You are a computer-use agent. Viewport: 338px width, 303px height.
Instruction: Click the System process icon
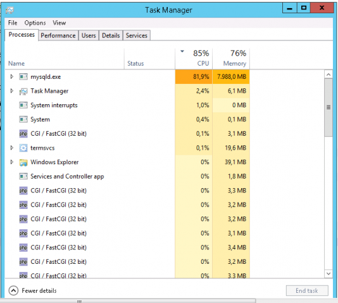[23, 119]
